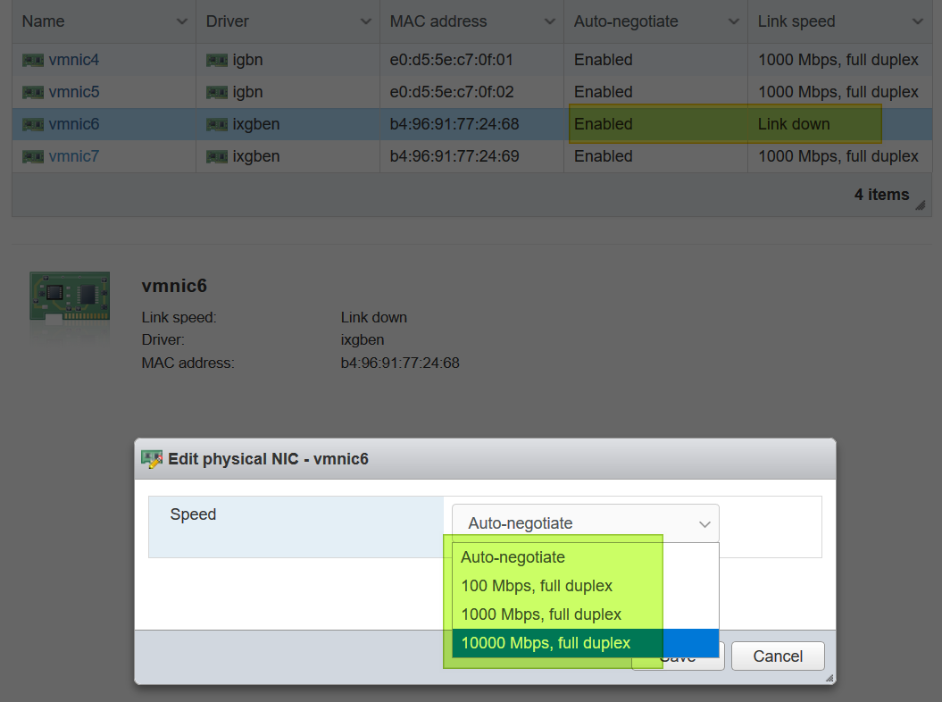Image resolution: width=942 pixels, height=702 pixels.
Task: Select 10000 Mbps, full duplex option
Action: 546,643
